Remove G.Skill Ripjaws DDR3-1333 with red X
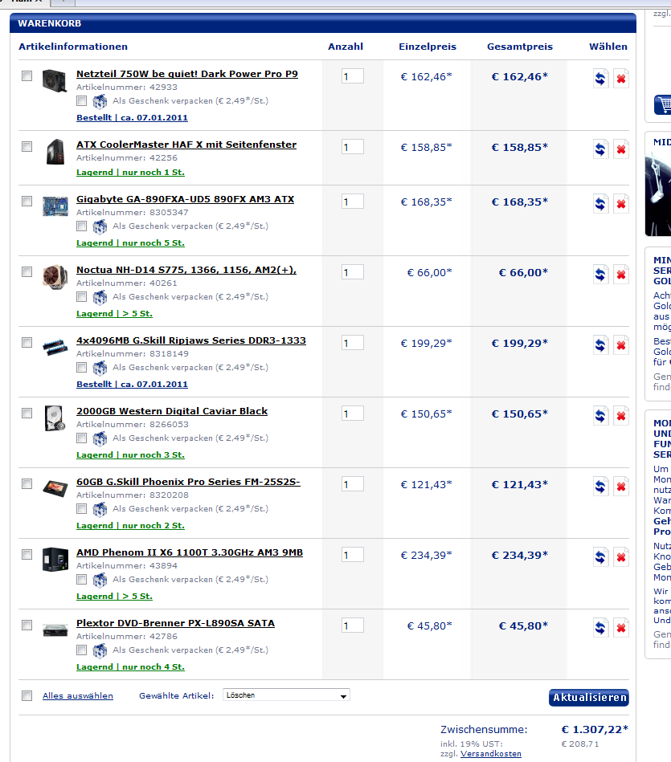Viewport: 671px width, 762px height. tap(621, 345)
